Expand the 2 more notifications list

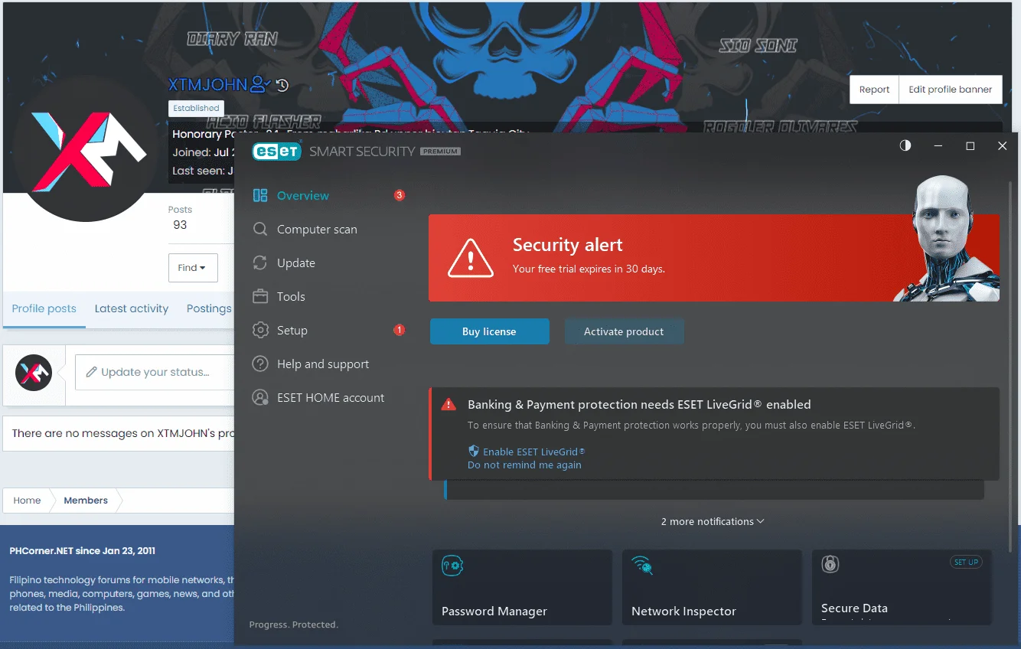(713, 521)
